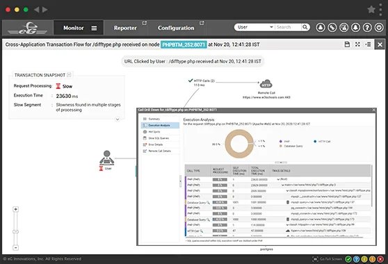Open the Monitor tab menu
This screenshot has width=388, height=264.
tap(94, 28)
